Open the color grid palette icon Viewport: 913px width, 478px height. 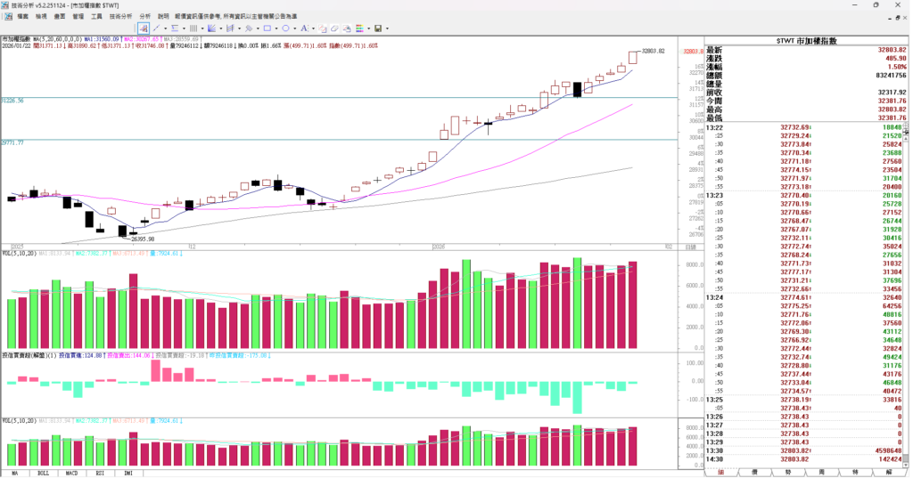[x=358, y=28]
